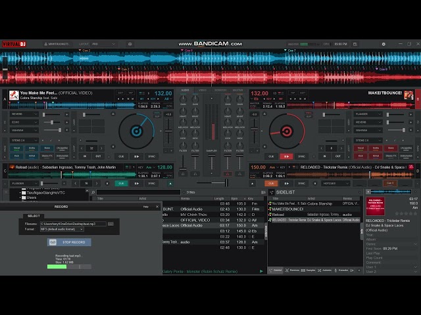The width and height of the screenshot is (421, 315).
Task: Open STEMS 2.0 pads dropdown on deck B
Action: click(368, 140)
